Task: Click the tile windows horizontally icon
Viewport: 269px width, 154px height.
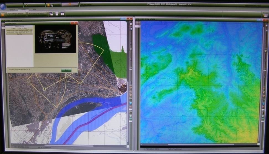Action: pos(57,14)
